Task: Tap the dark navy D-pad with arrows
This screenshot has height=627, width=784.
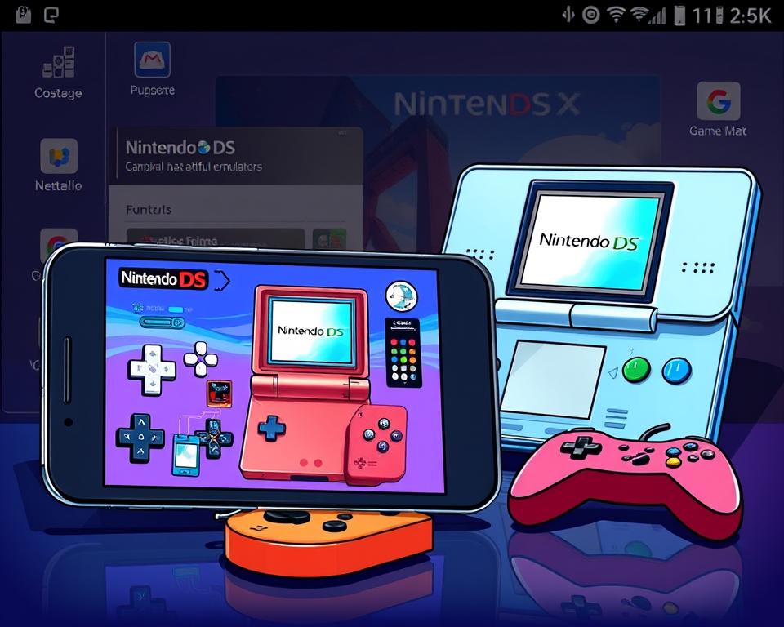Action: coord(140,438)
